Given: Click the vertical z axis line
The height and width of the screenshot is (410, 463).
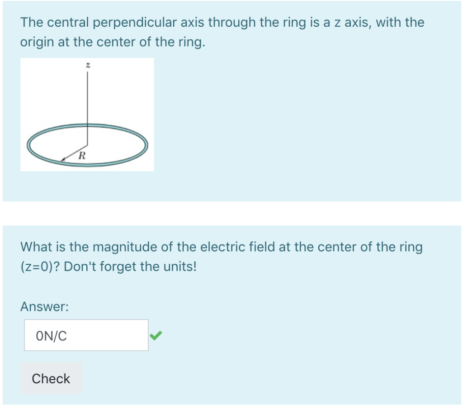Looking at the screenshot, I should [87, 100].
